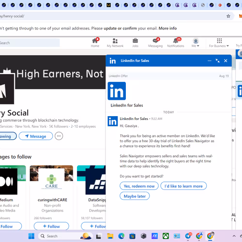This screenshot has width=242, height=242.
Task: Choose the Maybe later reply
Action: tap(135, 196)
